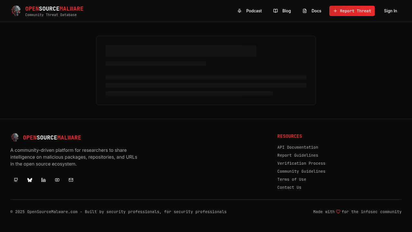This screenshot has width=412, height=232.
Task: Open the GitHub profile icon
Action: (x=16, y=180)
